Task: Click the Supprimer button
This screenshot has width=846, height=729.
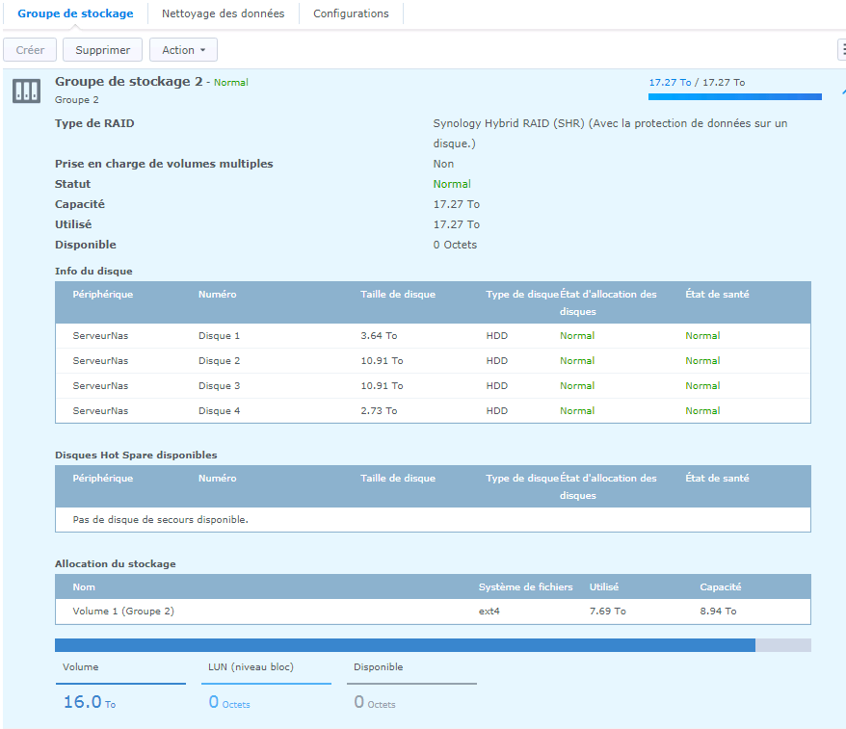Action: (x=103, y=50)
